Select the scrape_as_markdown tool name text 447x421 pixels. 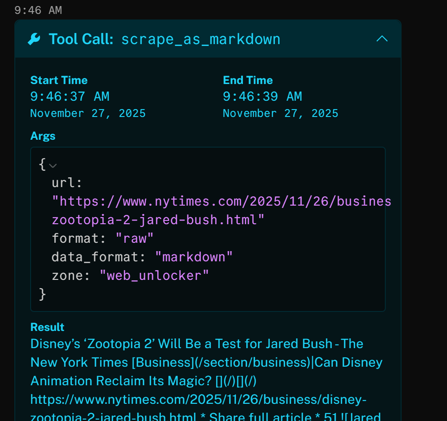[200, 39]
